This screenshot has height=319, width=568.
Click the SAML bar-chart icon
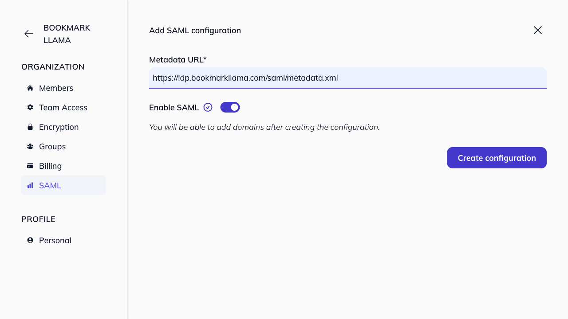(x=30, y=185)
